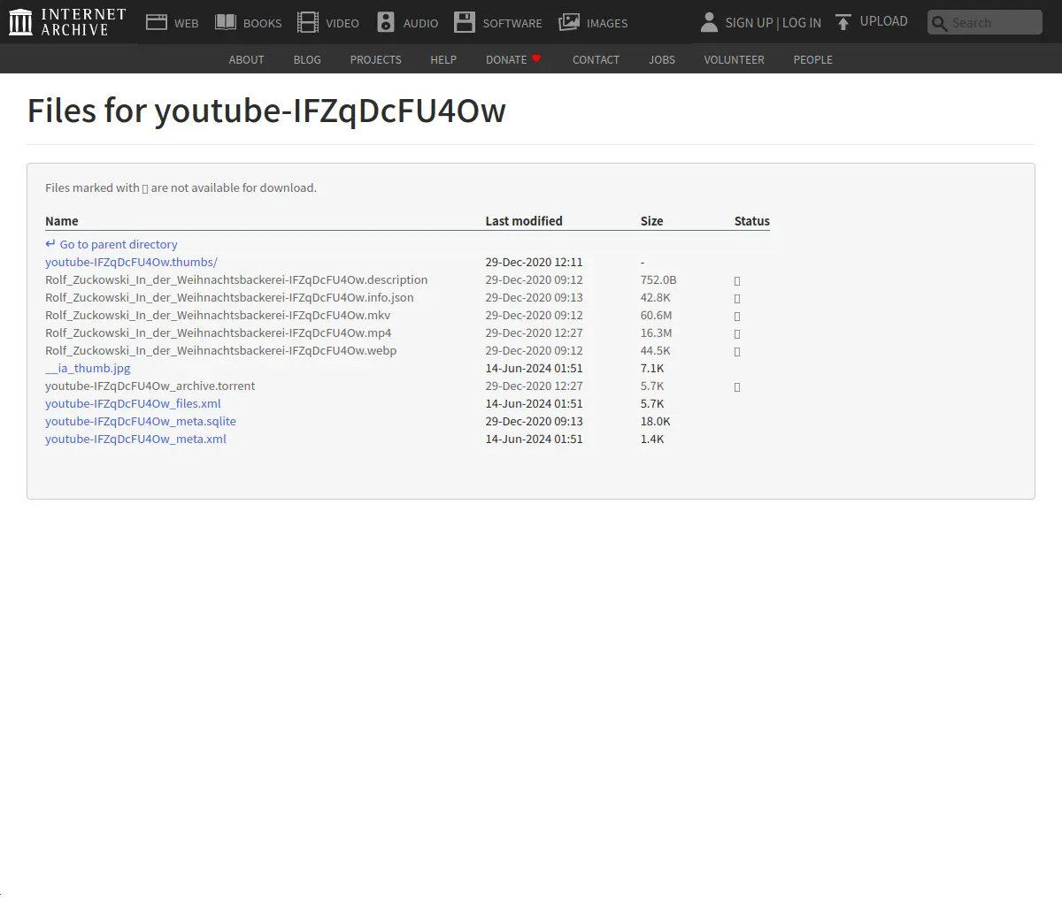Viewport: 1062px width, 902px height.
Task: Select the lock icon for archive.torrent
Action: point(737,386)
